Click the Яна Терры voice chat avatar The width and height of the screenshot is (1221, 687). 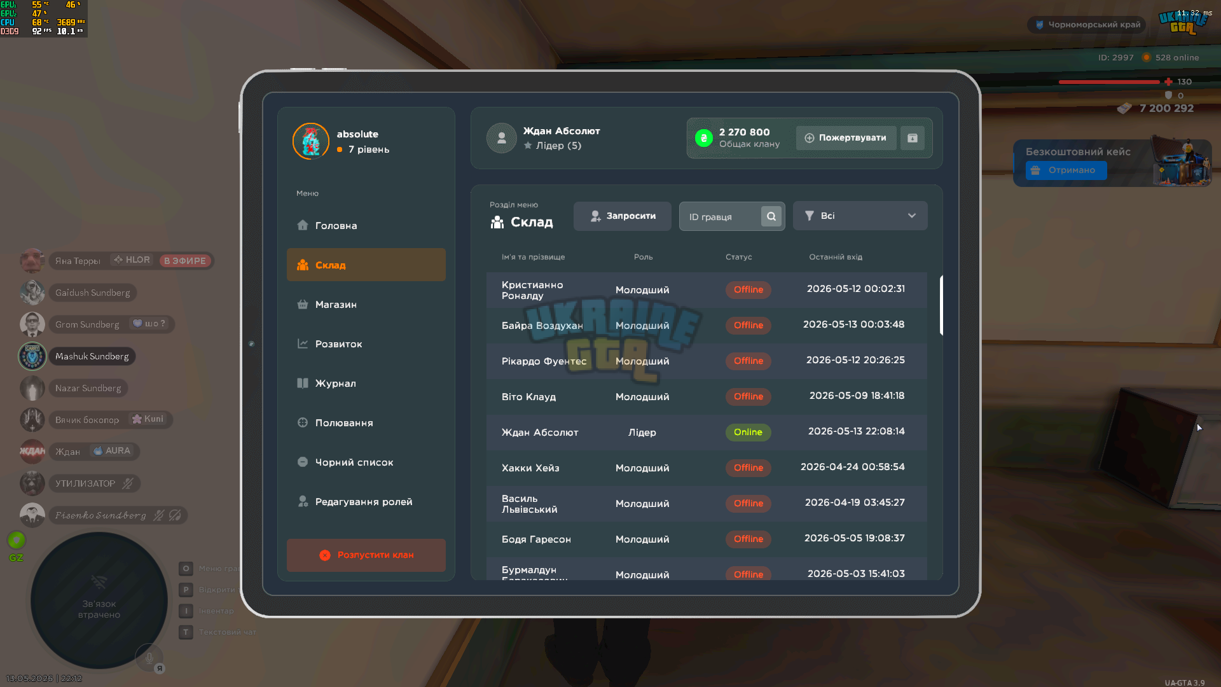pos(32,261)
